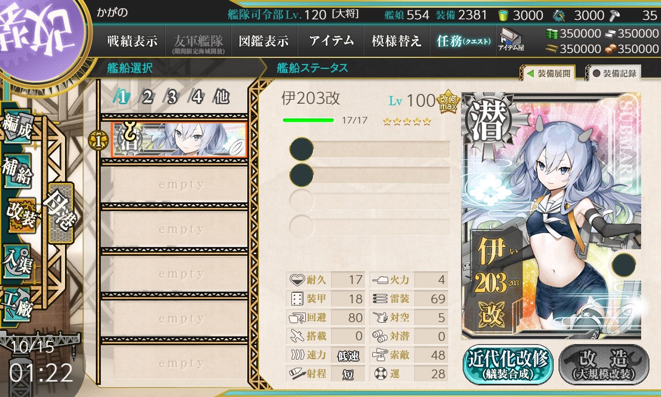Image resolution: width=661 pixels, height=397 pixels.
Task: Click the 近代化改修 modernization button
Action: (x=508, y=364)
